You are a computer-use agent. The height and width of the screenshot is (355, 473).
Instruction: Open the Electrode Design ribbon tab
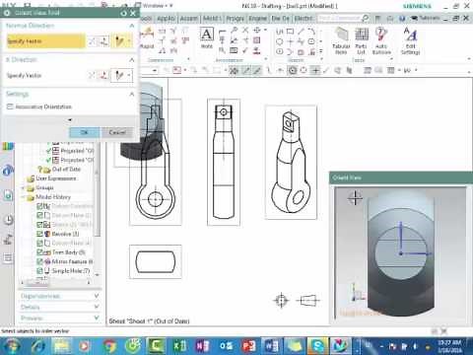(304, 19)
